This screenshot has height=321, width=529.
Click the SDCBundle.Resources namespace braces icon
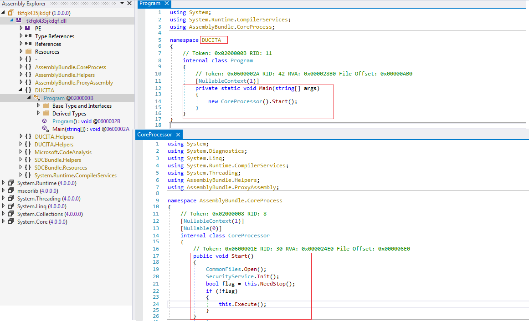(28, 168)
